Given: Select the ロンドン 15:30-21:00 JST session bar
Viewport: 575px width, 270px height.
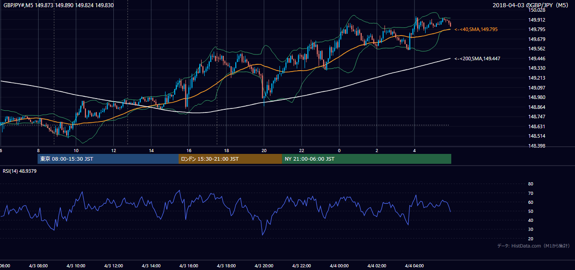Looking at the screenshot, I should pyautogui.click(x=230, y=159).
